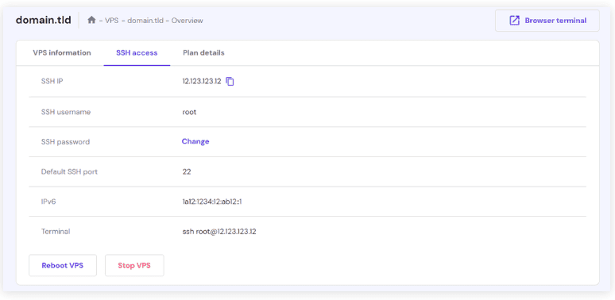Select the SSH IP value 12.123.123.12
Screen dimensions: 615x300
pyautogui.click(x=202, y=82)
